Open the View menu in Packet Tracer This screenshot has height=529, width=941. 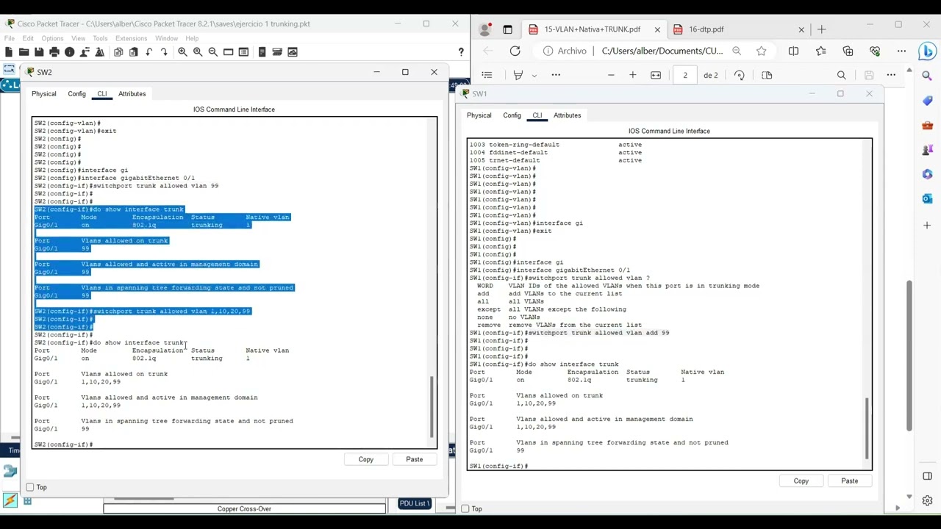pos(78,38)
